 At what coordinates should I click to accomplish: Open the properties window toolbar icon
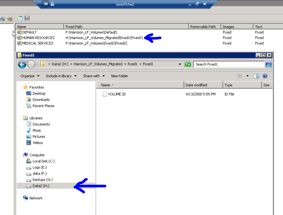(20, 18)
